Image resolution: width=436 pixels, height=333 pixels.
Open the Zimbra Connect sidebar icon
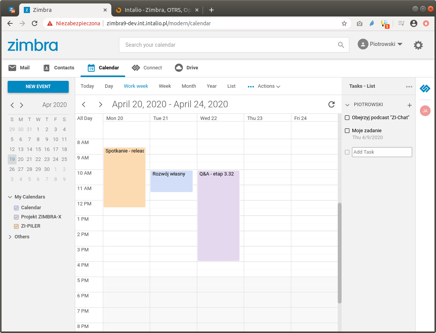coord(425,89)
